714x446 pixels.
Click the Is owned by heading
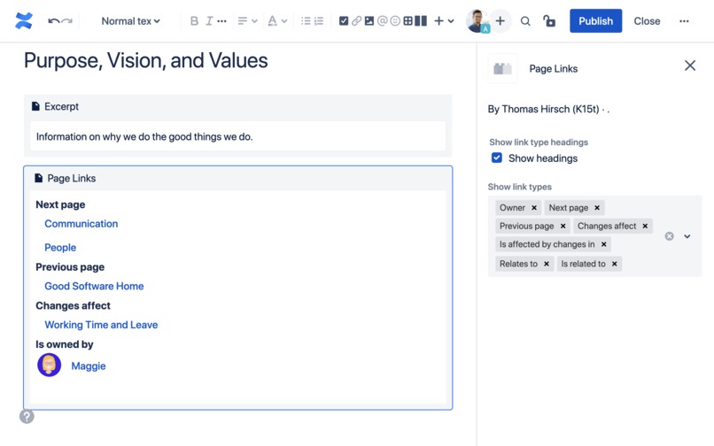[64, 344]
